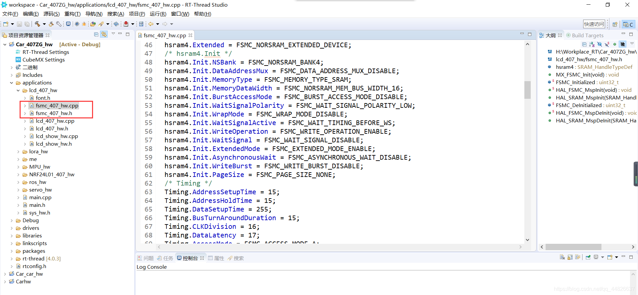Click the open-element folder icon

tap(93, 24)
